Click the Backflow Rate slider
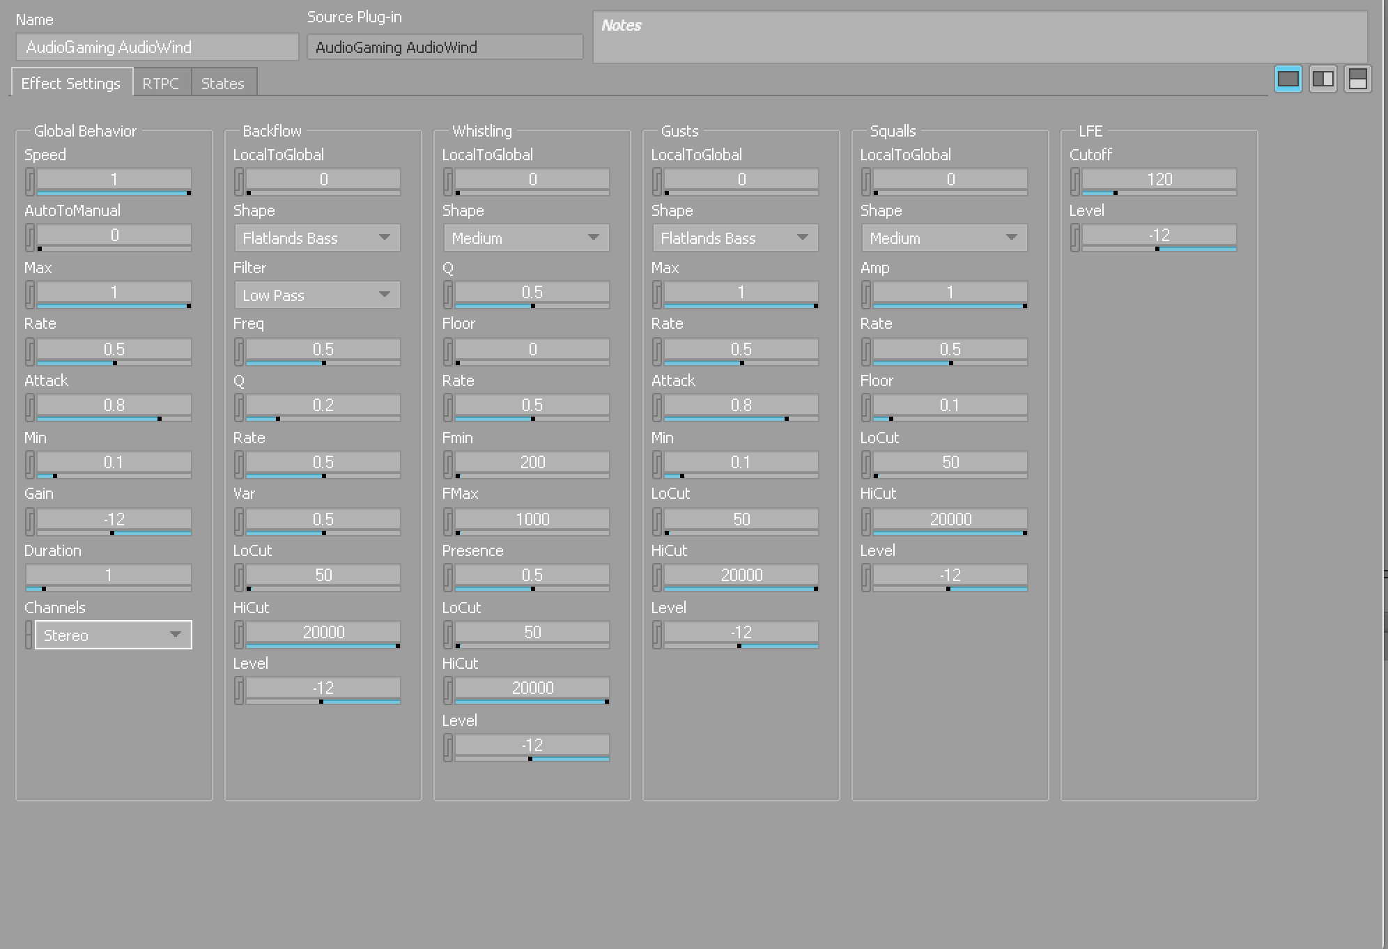 pyautogui.click(x=323, y=464)
